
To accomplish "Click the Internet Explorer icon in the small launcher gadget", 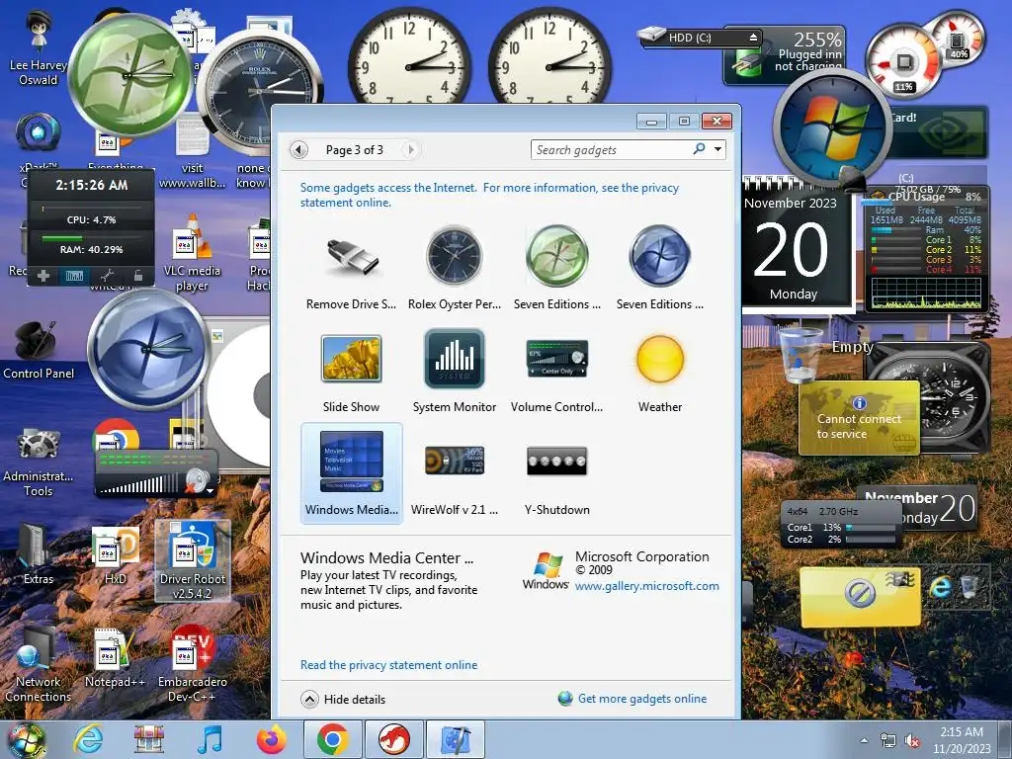I will click(x=941, y=586).
